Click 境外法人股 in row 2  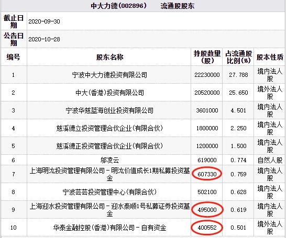pyautogui.click(x=270, y=93)
